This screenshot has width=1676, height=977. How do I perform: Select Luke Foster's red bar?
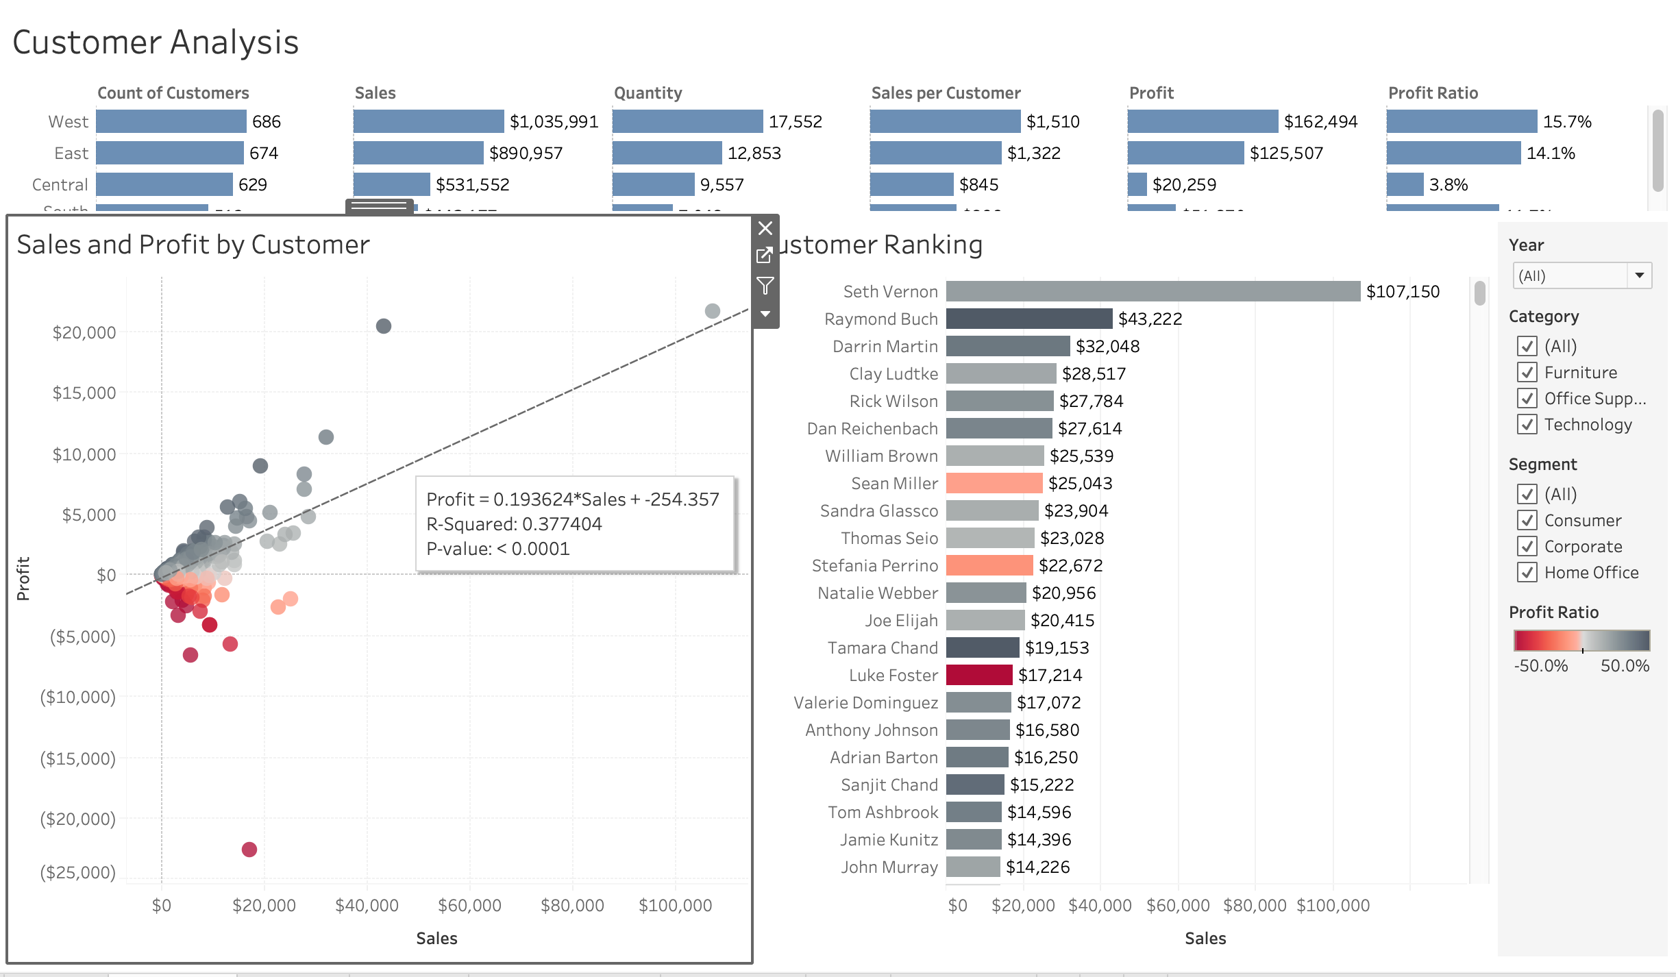coord(979,675)
